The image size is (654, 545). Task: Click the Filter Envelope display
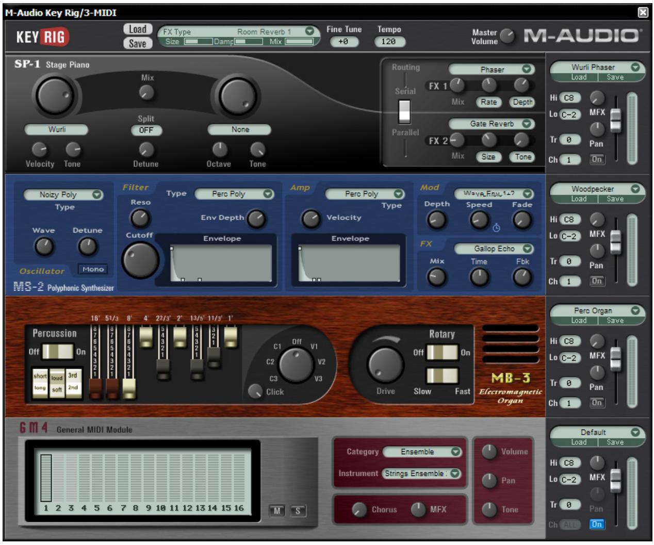(221, 263)
